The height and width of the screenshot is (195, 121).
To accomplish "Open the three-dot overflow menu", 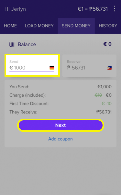I will [x=115, y=9].
